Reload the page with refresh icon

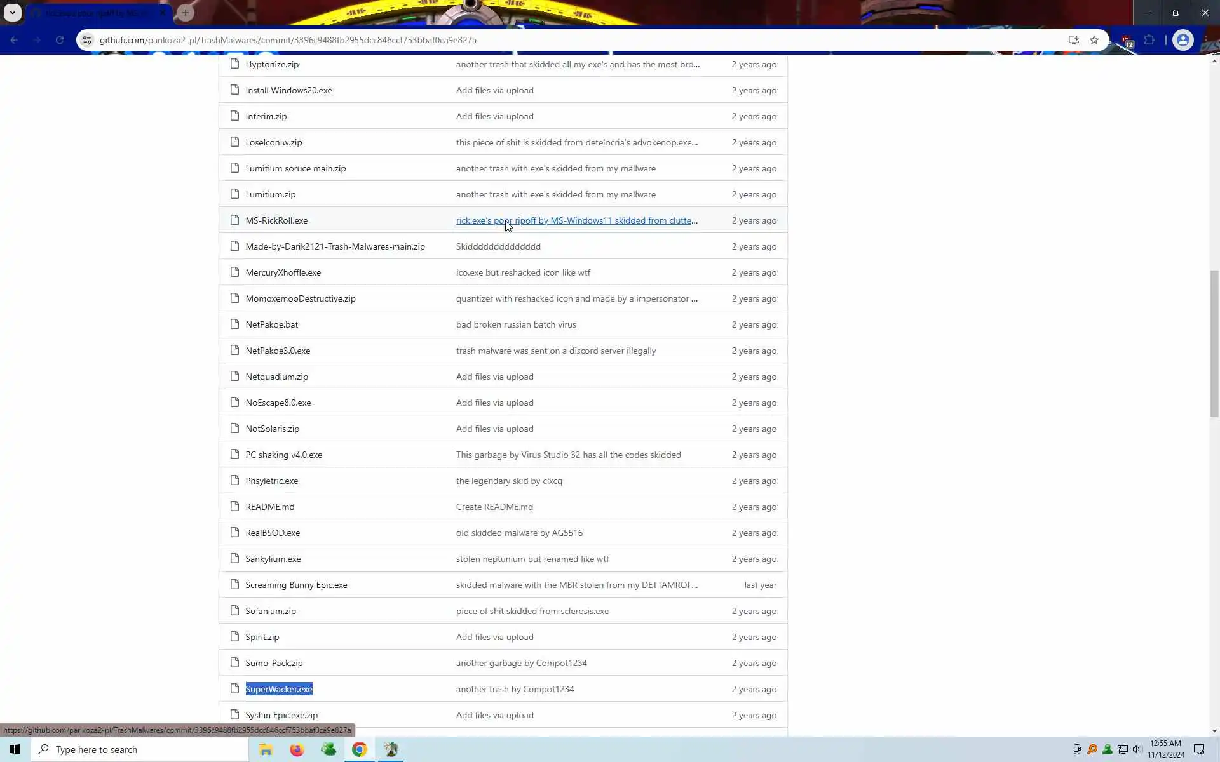coord(60,40)
